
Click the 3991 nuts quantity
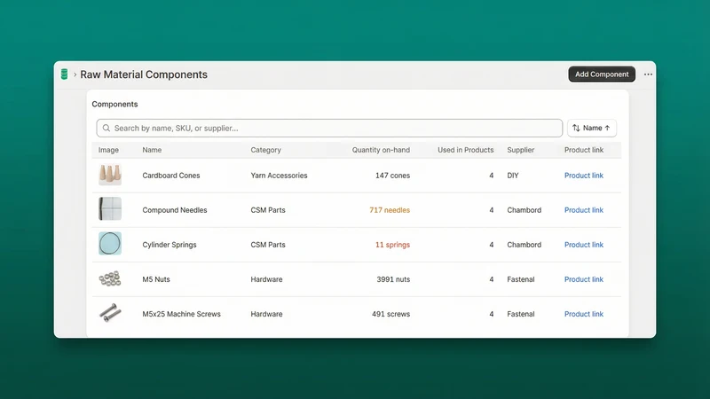pos(393,279)
